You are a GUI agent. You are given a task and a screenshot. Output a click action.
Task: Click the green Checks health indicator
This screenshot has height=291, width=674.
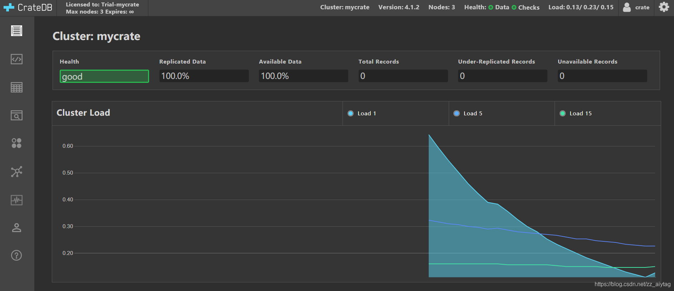pos(514,7)
